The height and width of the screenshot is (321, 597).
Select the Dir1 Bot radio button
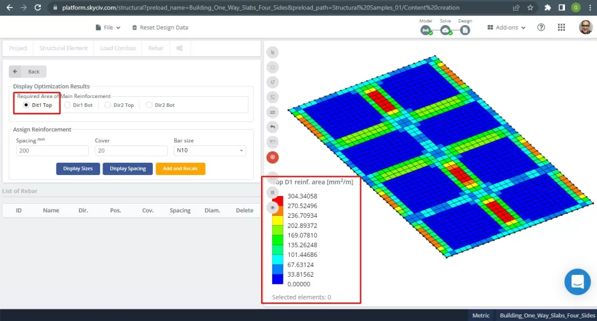(67, 105)
